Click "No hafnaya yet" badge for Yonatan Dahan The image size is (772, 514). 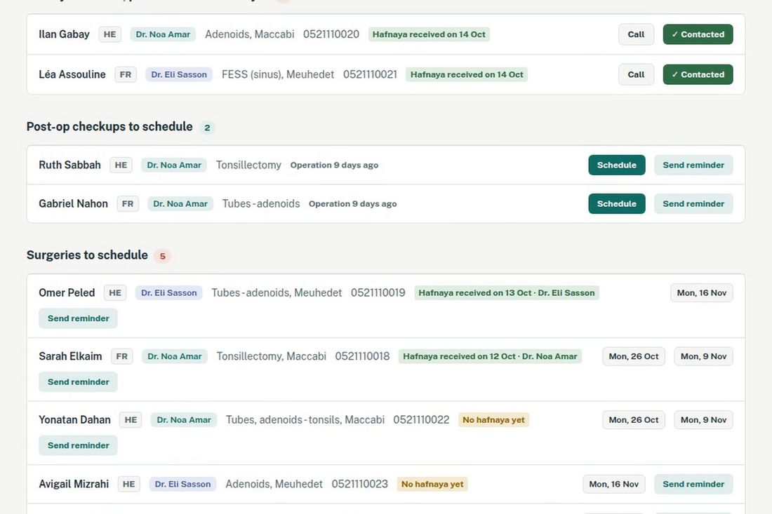tap(493, 420)
